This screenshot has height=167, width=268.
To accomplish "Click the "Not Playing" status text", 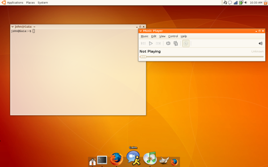I will pos(150,52).
